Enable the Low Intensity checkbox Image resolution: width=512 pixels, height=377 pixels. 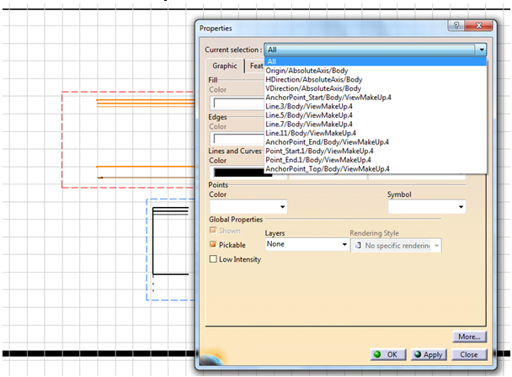click(214, 259)
